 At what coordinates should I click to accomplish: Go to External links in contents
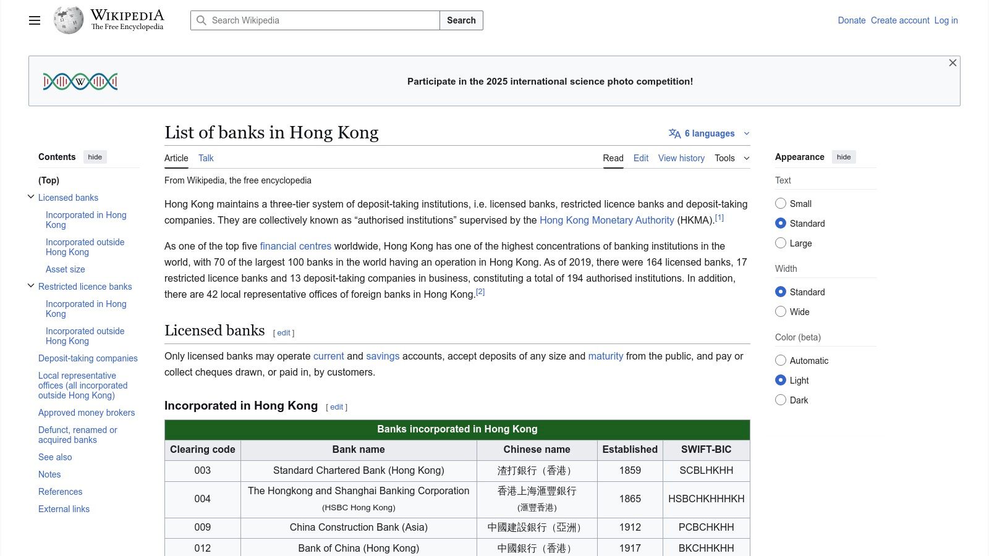click(x=64, y=509)
